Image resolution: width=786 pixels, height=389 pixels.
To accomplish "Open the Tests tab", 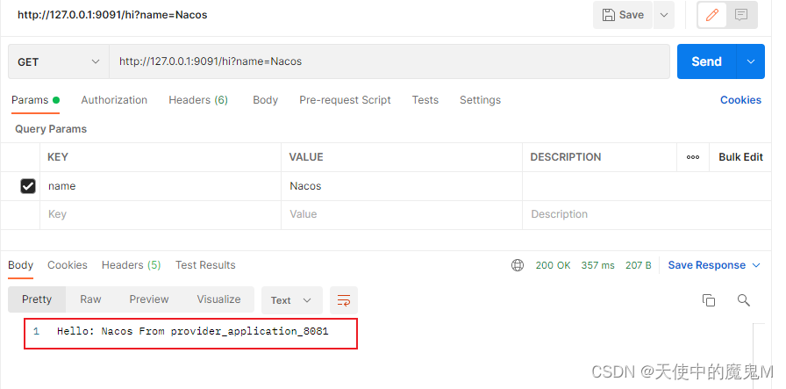I will coord(425,100).
